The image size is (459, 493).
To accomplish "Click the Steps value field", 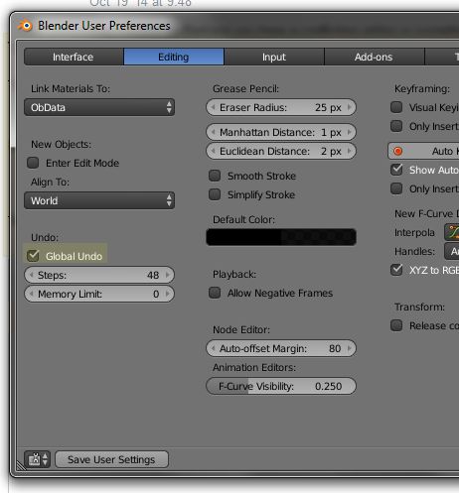I will (99, 275).
